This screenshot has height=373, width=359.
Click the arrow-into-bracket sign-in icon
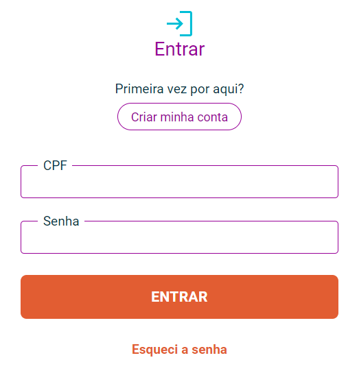(x=179, y=23)
